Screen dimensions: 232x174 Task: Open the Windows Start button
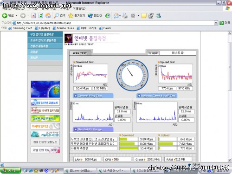pyautogui.click(x=10, y=170)
